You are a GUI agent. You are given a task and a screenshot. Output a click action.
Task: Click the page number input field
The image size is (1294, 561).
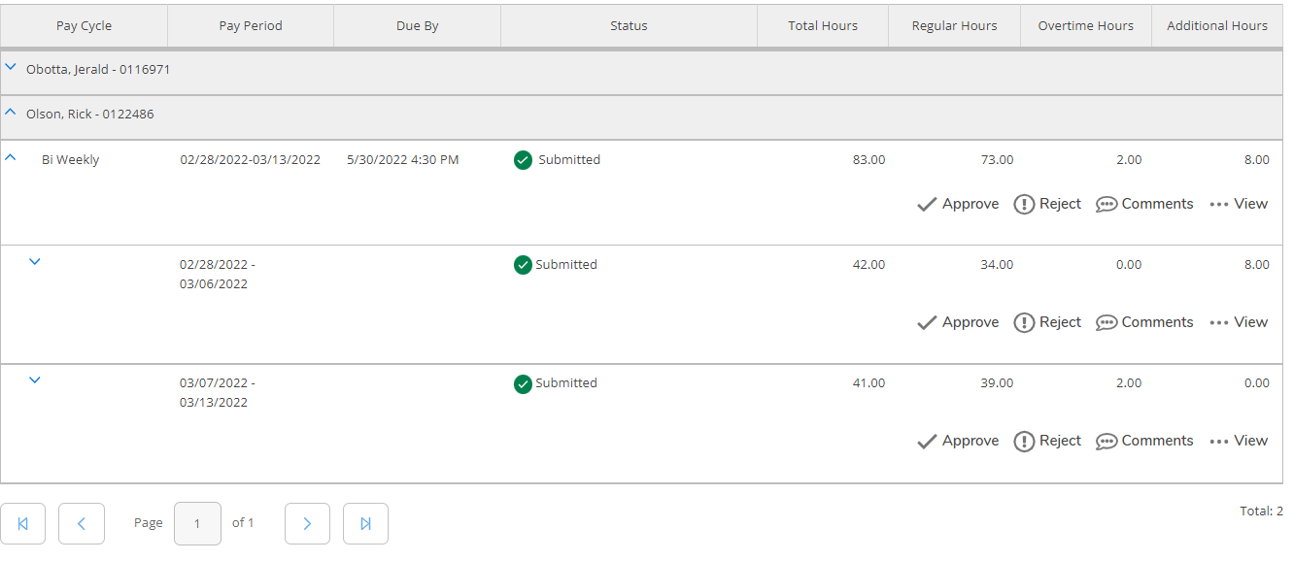click(197, 523)
